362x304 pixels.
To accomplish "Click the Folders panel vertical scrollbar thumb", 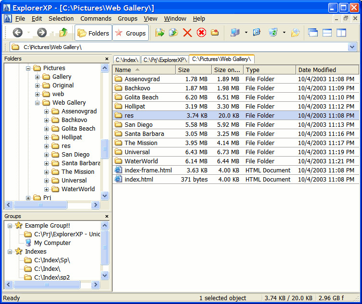I will 104,149.
